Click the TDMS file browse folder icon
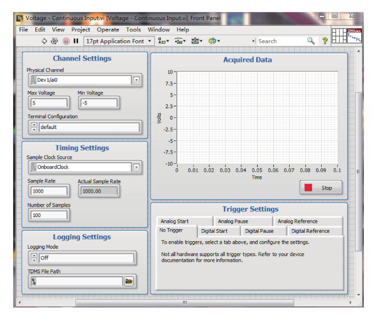Image resolution: width=377 pixels, height=321 pixels. [x=129, y=281]
